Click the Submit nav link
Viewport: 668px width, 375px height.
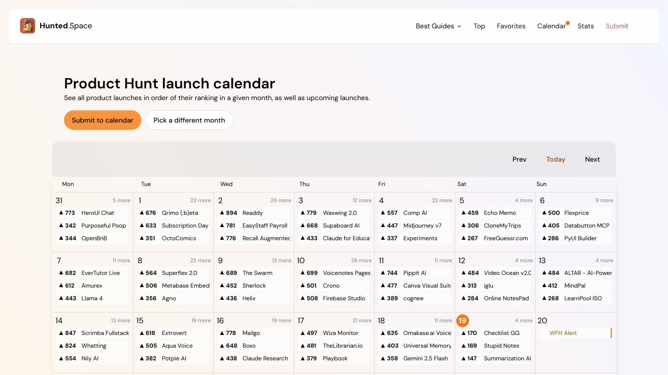tap(617, 26)
